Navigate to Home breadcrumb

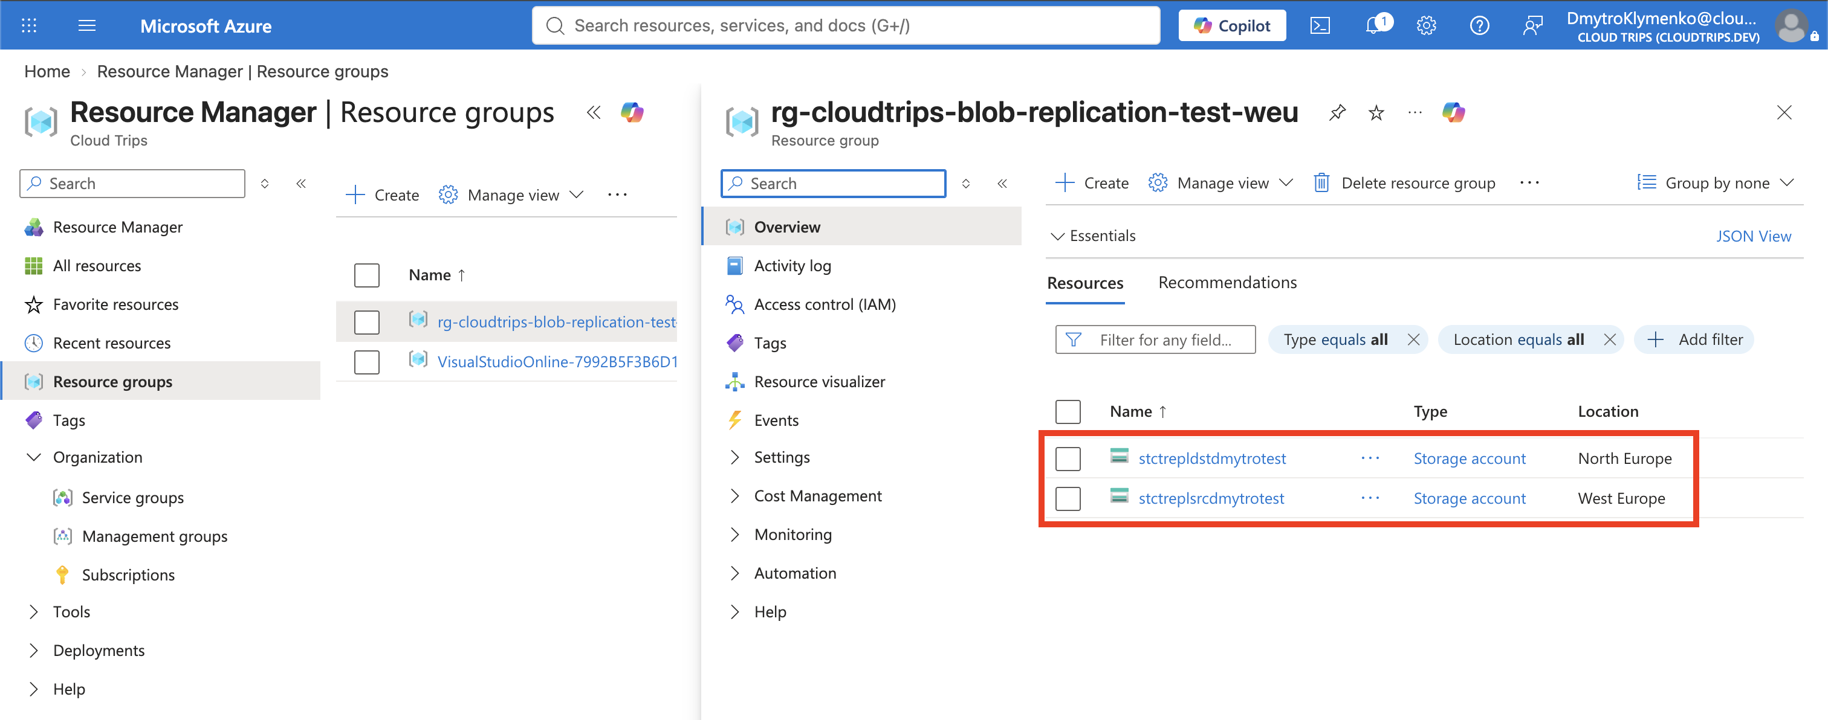tap(47, 71)
